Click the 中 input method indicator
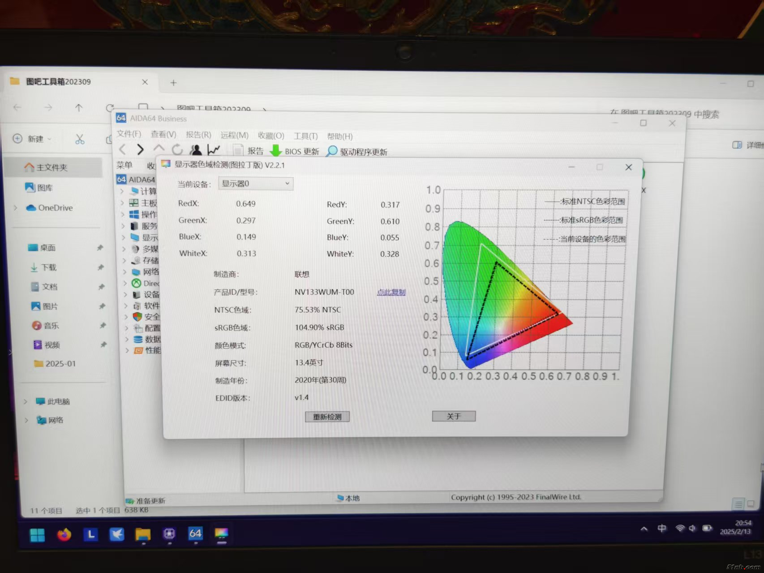 662,529
